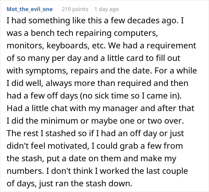The height and width of the screenshot is (192, 209).
Task: Click the word 'requirement' in the comment
Action: click(x=171, y=46)
